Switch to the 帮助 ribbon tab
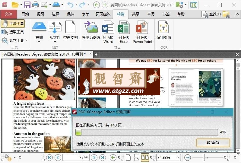Viewport: 241px width, 163px height. coord(181,14)
